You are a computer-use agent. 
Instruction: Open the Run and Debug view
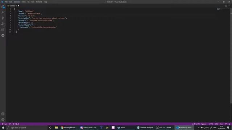point(3,24)
